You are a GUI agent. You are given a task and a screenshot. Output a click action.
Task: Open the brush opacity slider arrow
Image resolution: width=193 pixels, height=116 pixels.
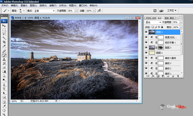[x=76, y=11]
